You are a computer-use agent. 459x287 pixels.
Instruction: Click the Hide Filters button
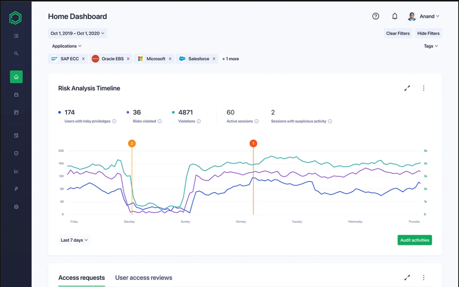tap(428, 33)
